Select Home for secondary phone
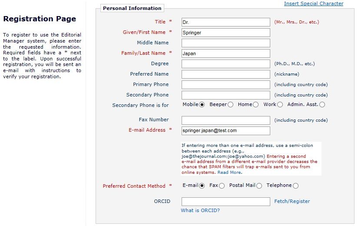 click(256, 105)
